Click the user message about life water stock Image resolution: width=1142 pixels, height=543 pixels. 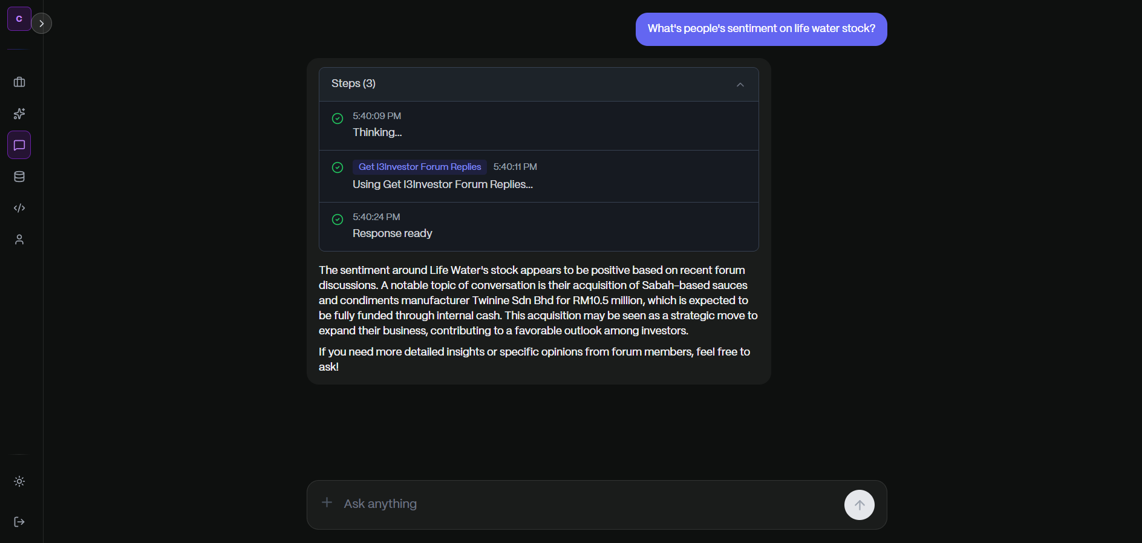[761, 29]
